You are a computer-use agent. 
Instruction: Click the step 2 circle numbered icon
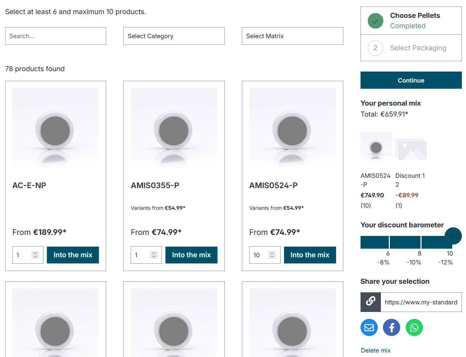point(375,48)
